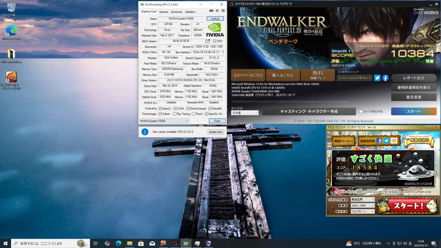
Task: Switch to the Graphics Card tab
Action: point(149,11)
